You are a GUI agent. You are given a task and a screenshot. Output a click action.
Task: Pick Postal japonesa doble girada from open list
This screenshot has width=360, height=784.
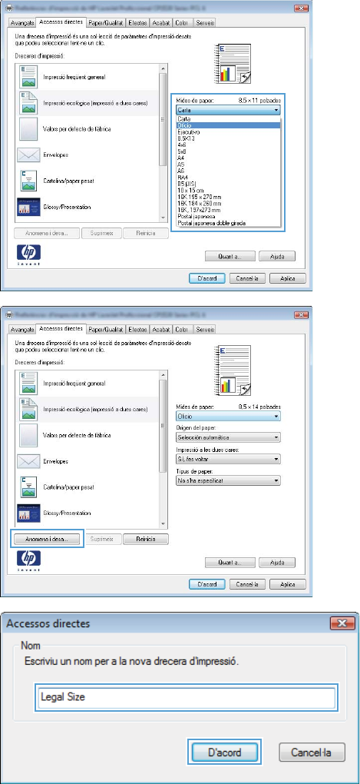pos(228,223)
